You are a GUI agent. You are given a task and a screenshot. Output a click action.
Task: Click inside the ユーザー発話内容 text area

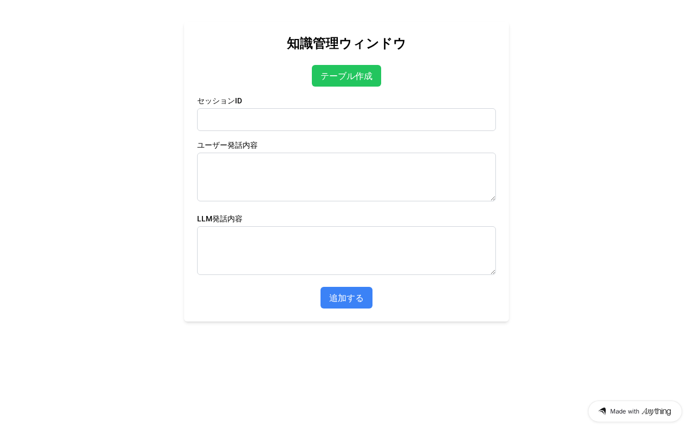point(346,177)
